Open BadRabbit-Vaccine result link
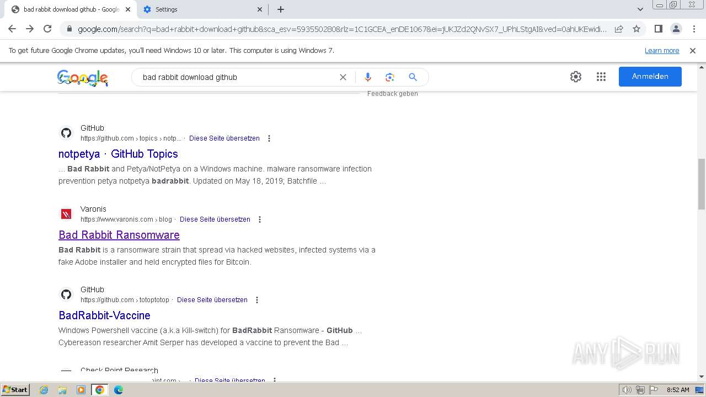The image size is (706, 397). point(104,315)
